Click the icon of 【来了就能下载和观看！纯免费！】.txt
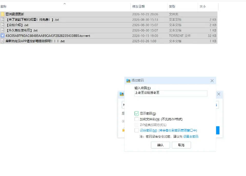246x176 pixels. pyautogui.click(x=3, y=19)
